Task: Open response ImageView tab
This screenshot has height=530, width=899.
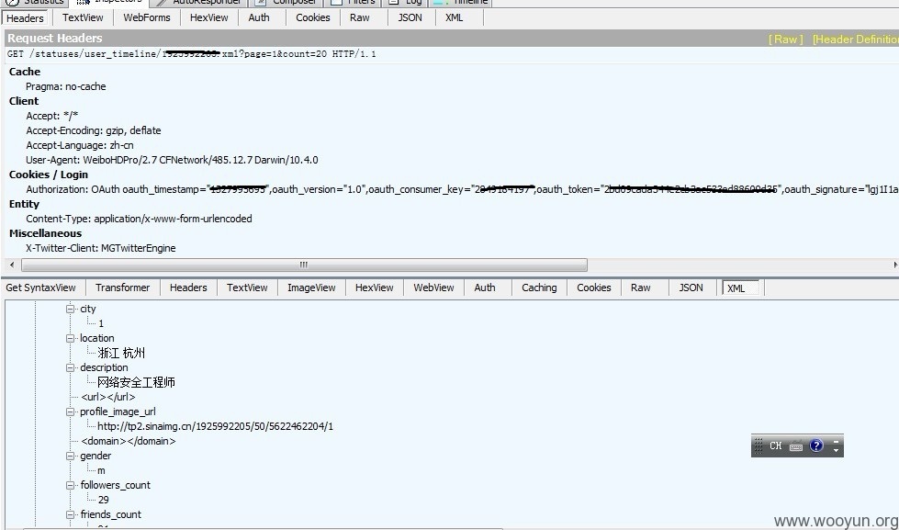Action: 311,288
